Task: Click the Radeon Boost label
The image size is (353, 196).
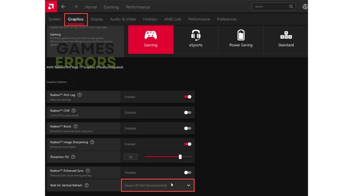Action: point(60,127)
